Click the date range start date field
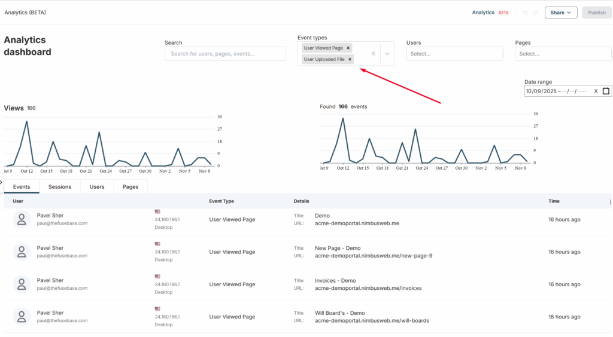The height and width of the screenshot is (337, 613). pyautogui.click(x=542, y=91)
